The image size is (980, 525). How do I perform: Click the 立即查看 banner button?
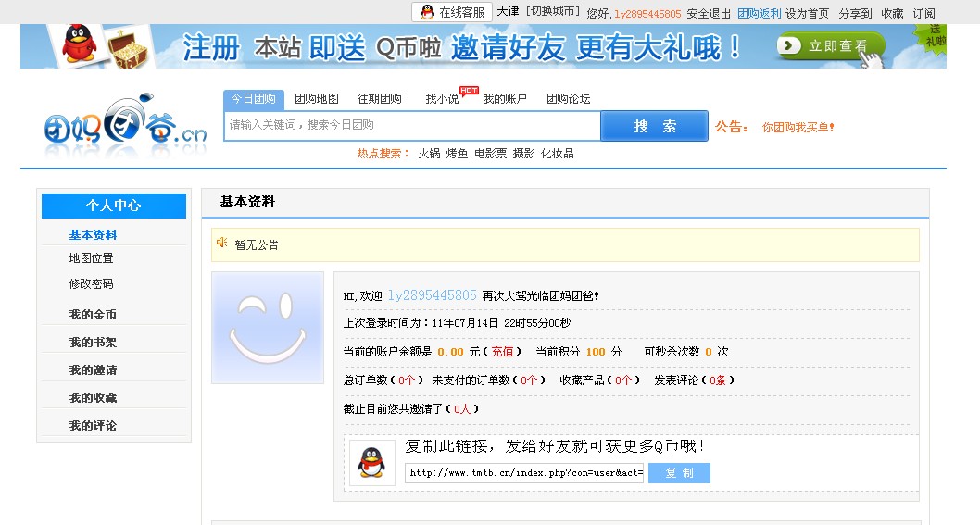click(831, 46)
